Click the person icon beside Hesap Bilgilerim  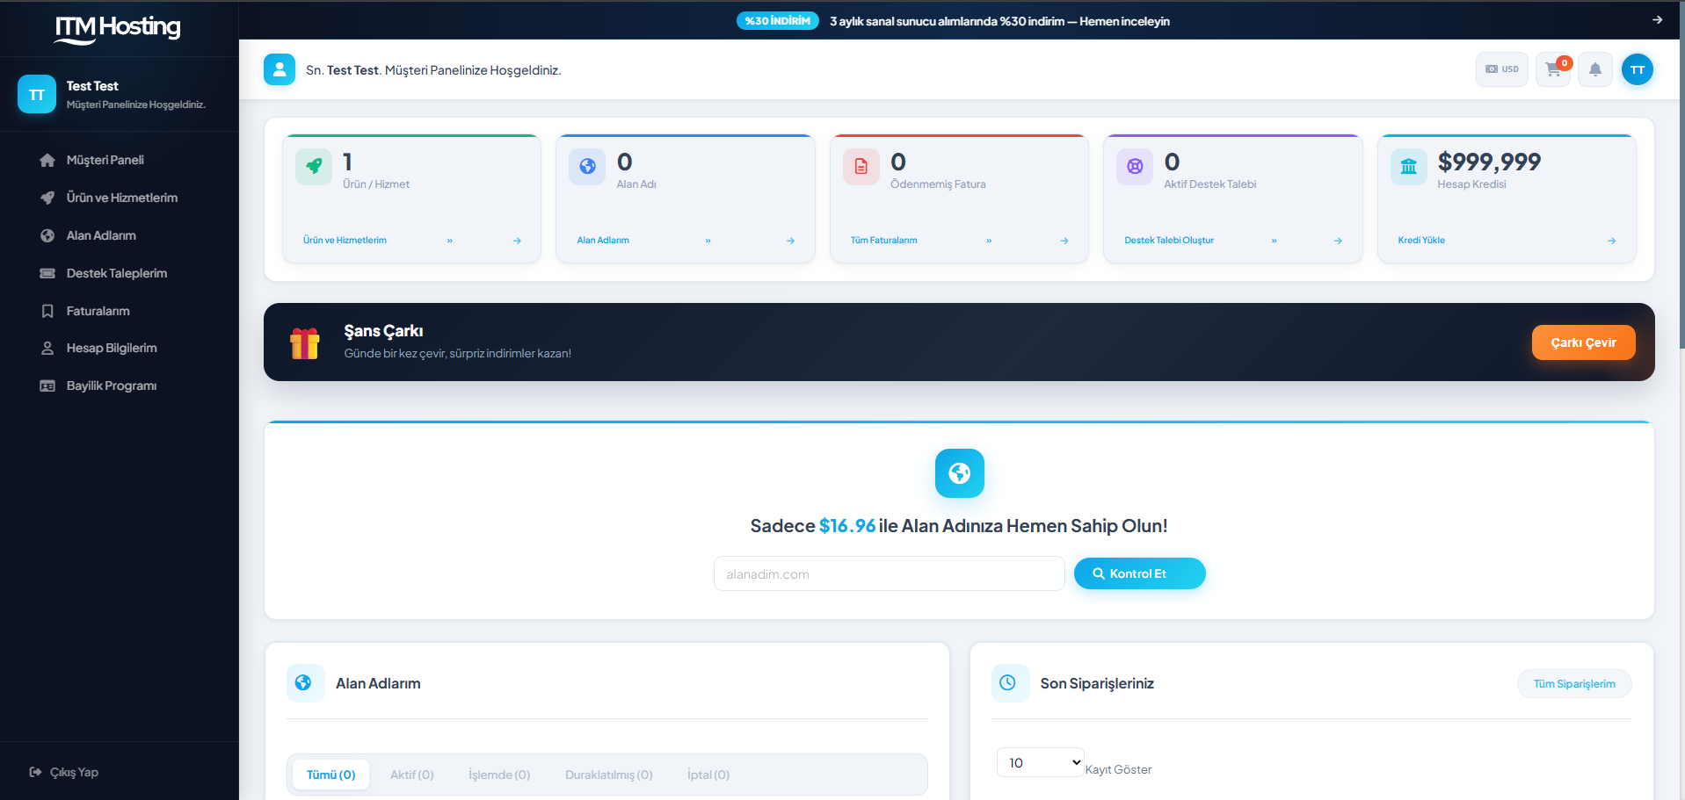click(x=47, y=348)
